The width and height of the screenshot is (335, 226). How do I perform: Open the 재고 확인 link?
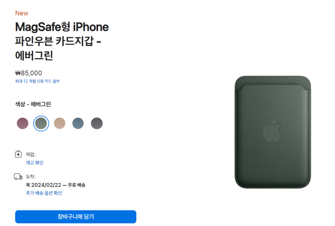(35, 163)
